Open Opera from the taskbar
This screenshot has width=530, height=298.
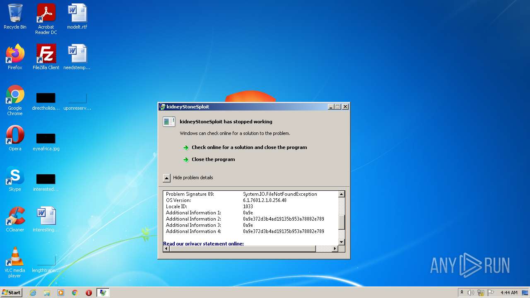(x=89, y=293)
